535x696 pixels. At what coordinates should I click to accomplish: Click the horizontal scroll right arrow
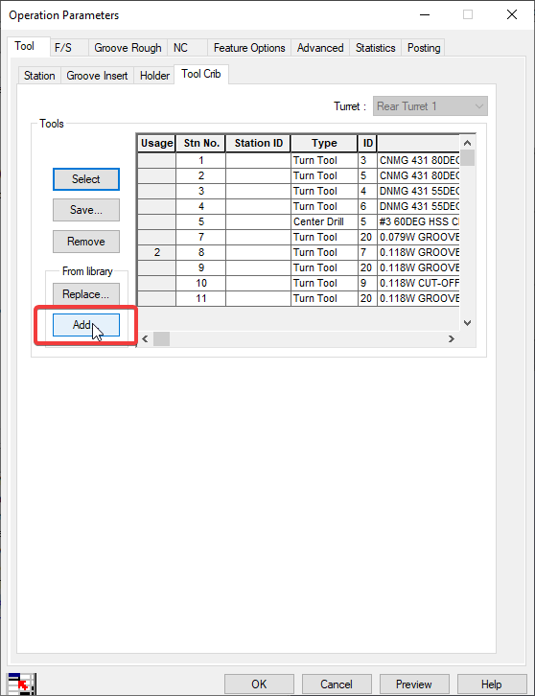452,338
